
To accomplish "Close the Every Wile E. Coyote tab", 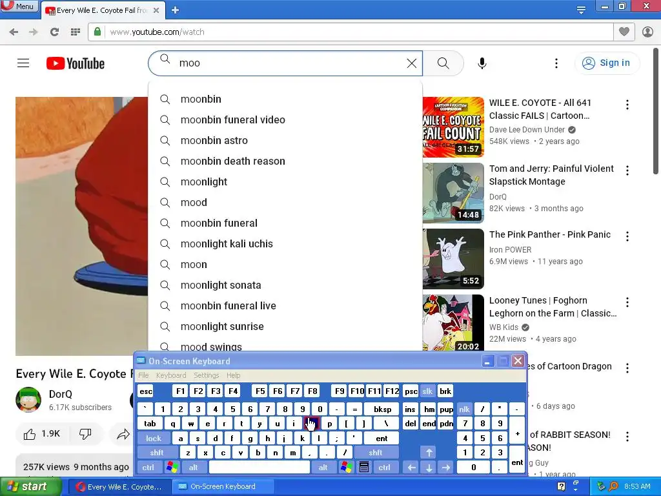I will tap(156, 10).
